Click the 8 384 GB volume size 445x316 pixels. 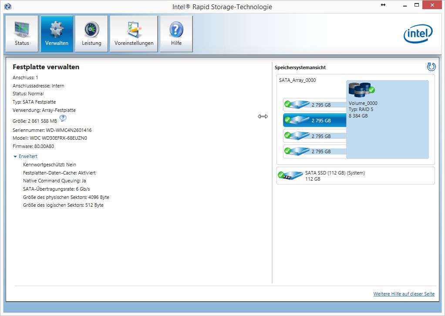click(x=358, y=116)
